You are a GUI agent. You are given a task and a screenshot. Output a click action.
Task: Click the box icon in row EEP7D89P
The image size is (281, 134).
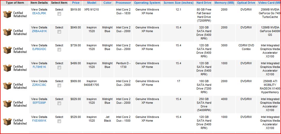tap(7, 104)
